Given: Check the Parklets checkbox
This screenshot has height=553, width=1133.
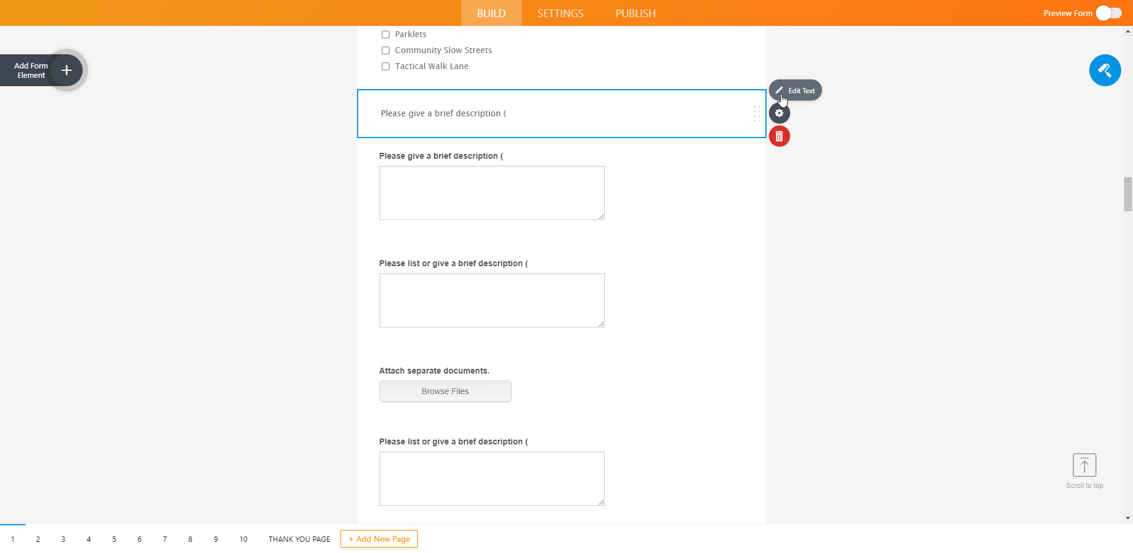Looking at the screenshot, I should pyautogui.click(x=385, y=35).
